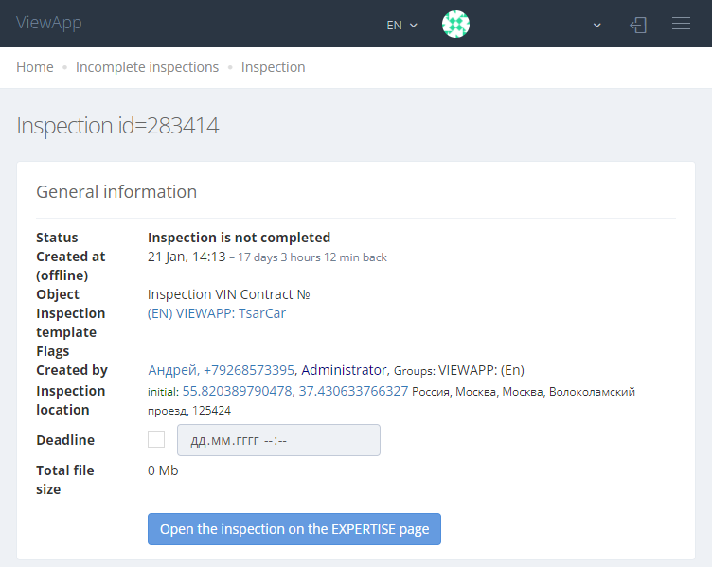Viewport: 712px width, 567px height.
Task: Go to Home breadcrumb
Action: pos(35,67)
